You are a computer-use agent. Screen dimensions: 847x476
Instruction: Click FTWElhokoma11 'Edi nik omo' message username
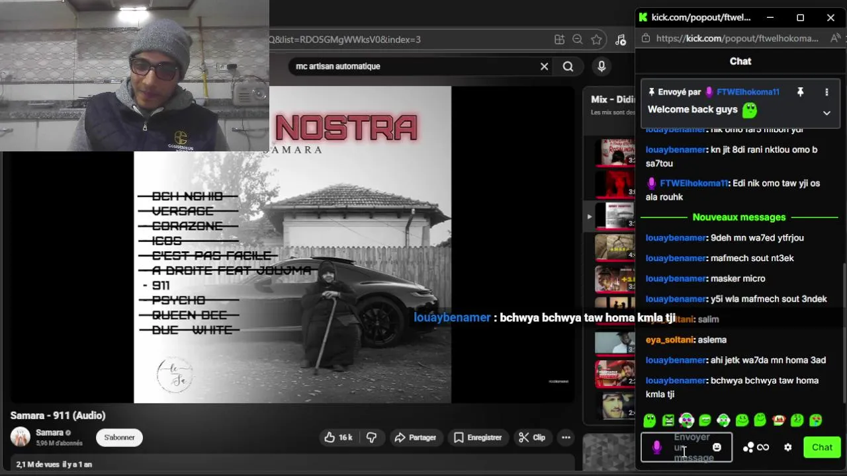pos(693,183)
